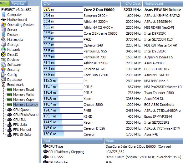Open the CPU Queen benchmark
This screenshot has width=183, height=163.
point(22,110)
